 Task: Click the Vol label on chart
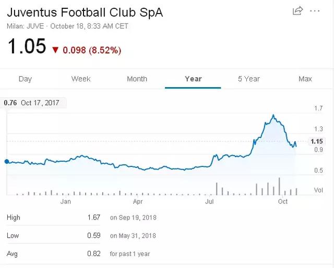318,190
